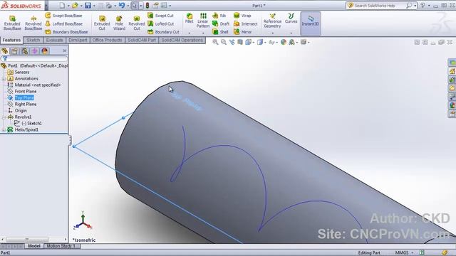Open Reference Geometry tool
456x256 pixels.
[x=272, y=21]
